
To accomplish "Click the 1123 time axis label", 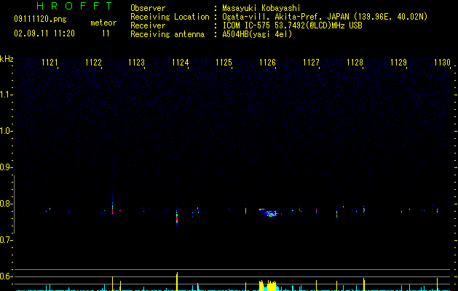I will pos(137,63).
